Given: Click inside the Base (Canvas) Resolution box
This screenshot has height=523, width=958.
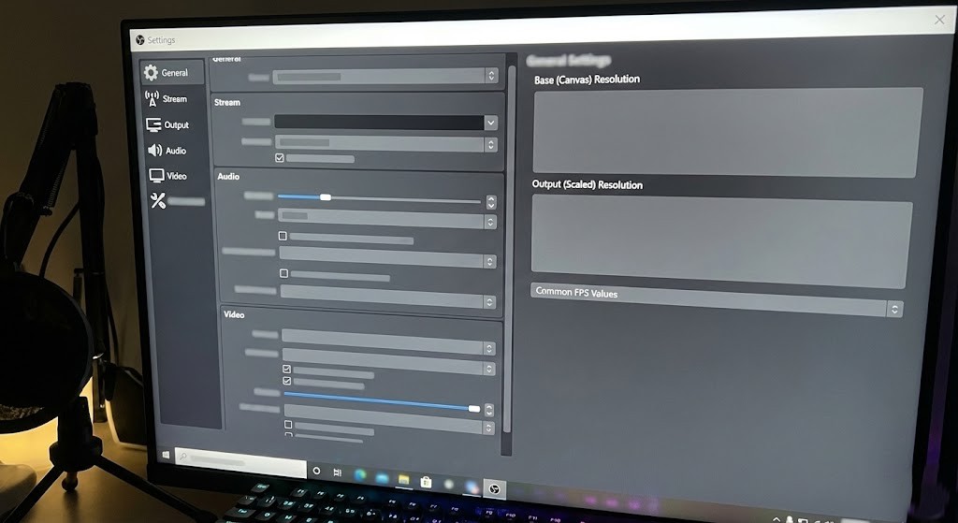Looking at the screenshot, I should [727, 133].
